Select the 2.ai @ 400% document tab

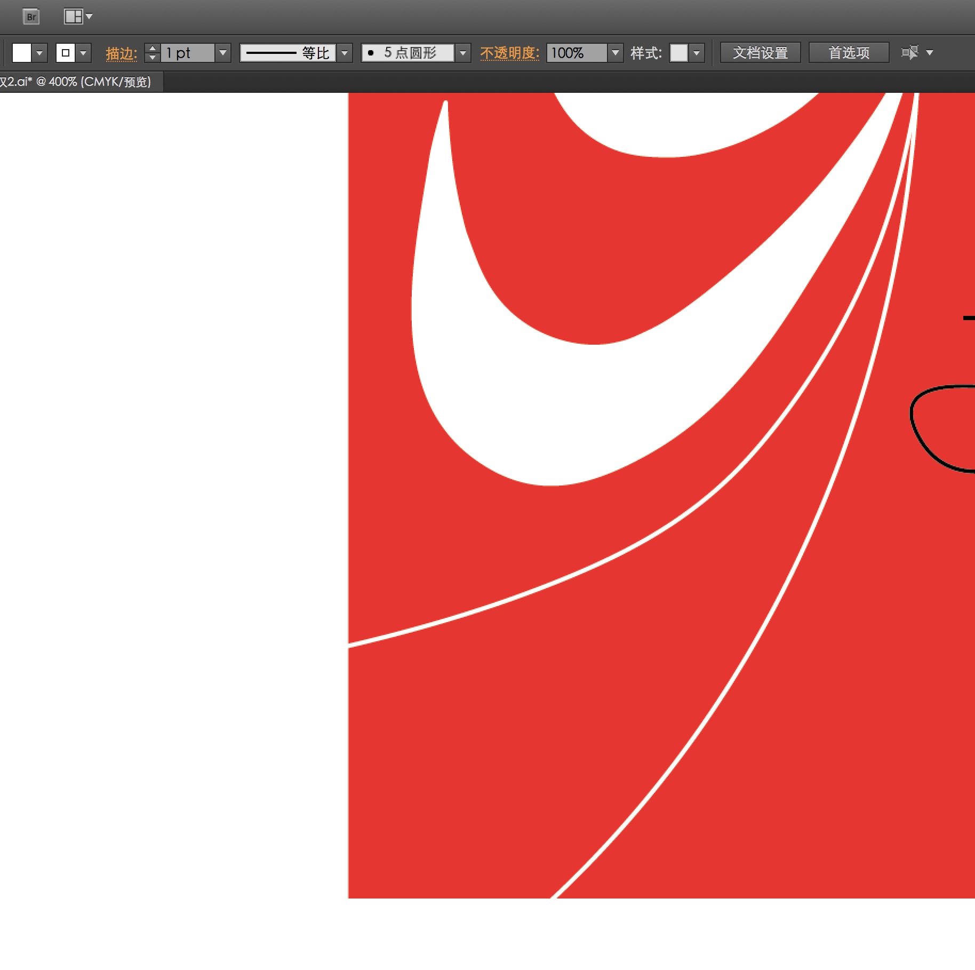tap(80, 82)
